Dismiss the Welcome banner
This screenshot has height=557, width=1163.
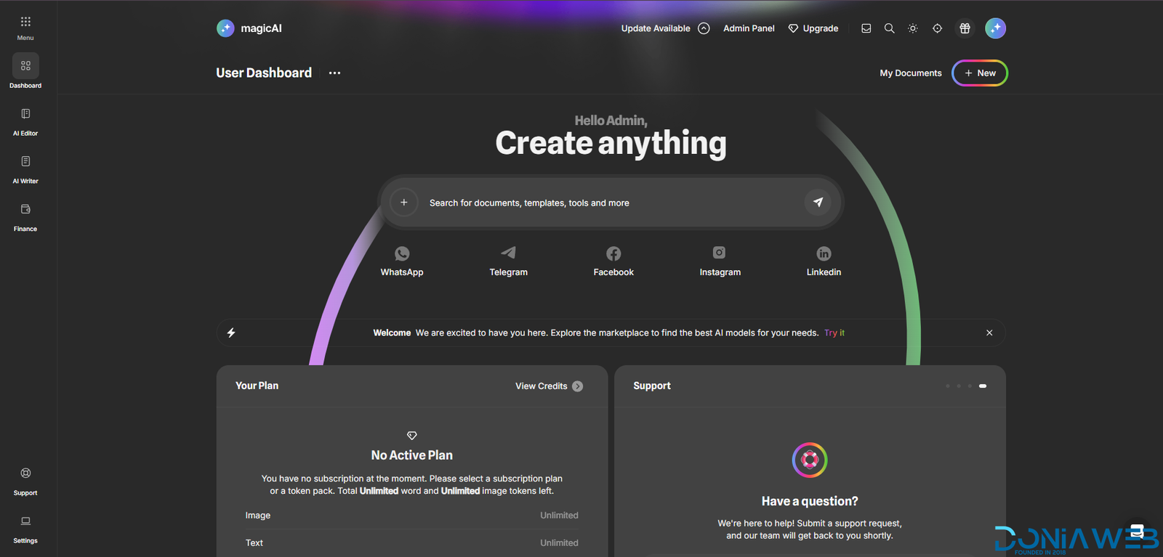click(989, 333)
